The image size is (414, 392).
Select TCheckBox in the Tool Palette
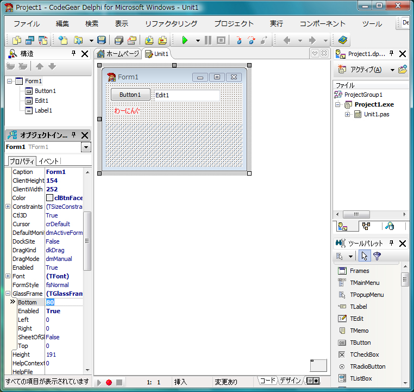(x=365, y=354)
